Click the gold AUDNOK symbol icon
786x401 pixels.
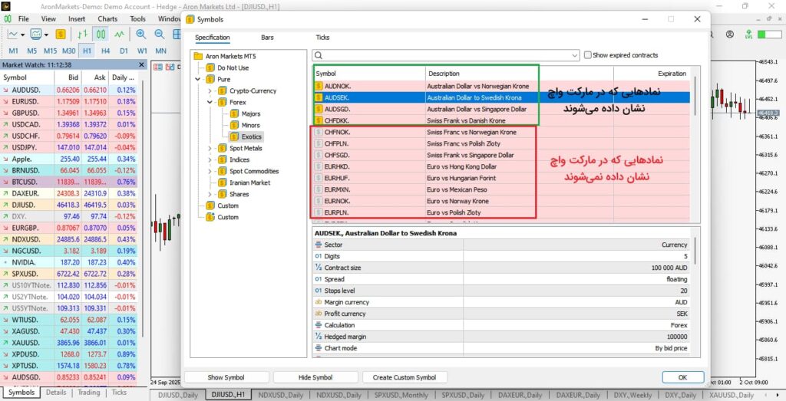pos(319,86)
